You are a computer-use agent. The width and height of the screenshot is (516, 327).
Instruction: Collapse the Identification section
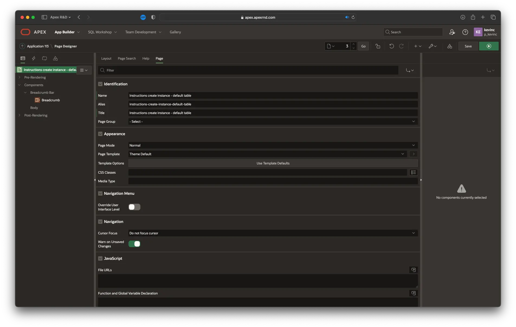[100, 84]
